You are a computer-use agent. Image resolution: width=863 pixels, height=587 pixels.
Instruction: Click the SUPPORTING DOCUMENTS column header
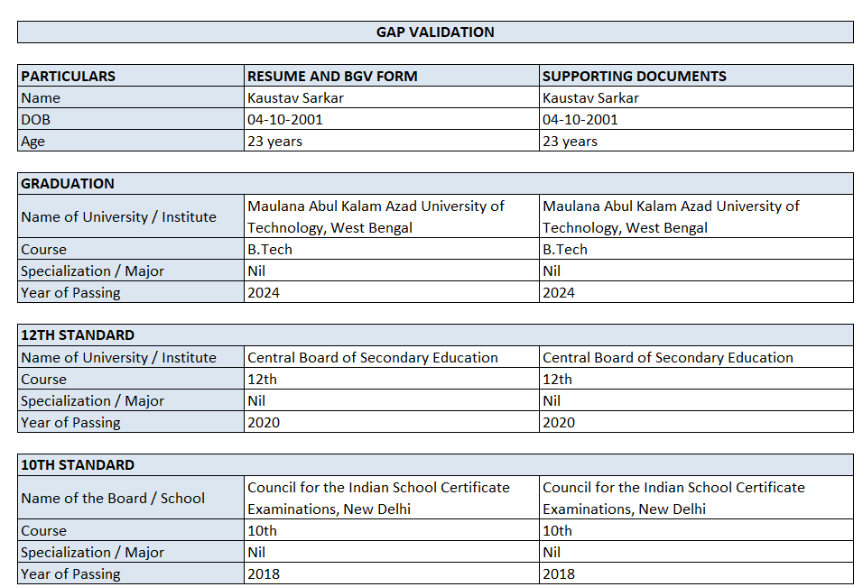[634, 77]
